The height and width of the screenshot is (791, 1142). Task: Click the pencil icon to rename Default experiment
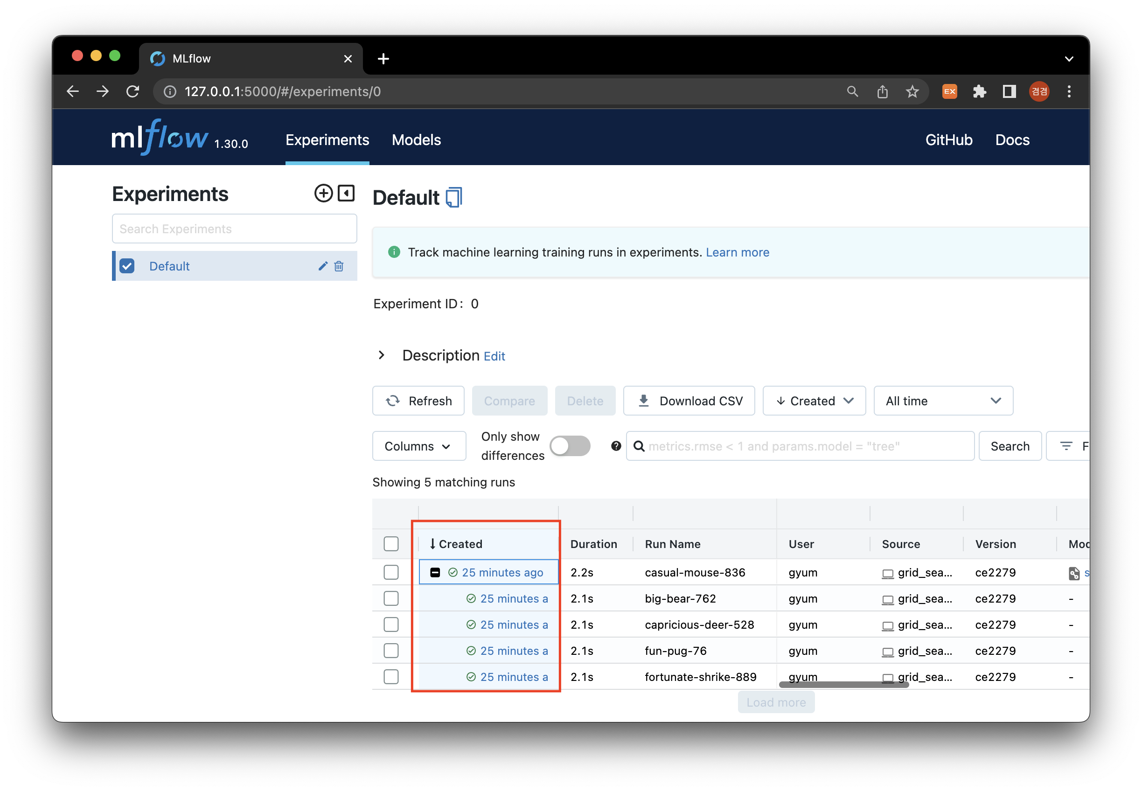tap(323, 266)
